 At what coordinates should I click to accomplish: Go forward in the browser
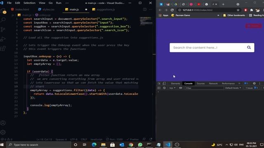(x=166, y=10)
